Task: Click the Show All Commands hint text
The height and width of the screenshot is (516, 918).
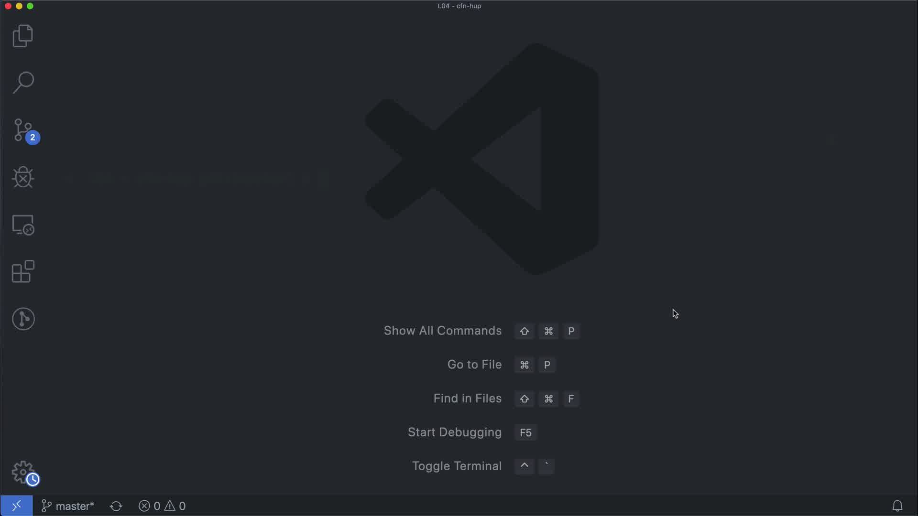Action: pos(442,331)
